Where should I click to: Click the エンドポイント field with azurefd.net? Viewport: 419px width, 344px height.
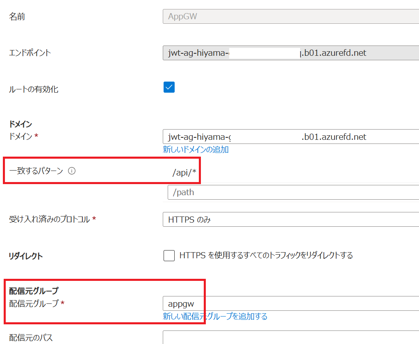click(x=291, y=53)
